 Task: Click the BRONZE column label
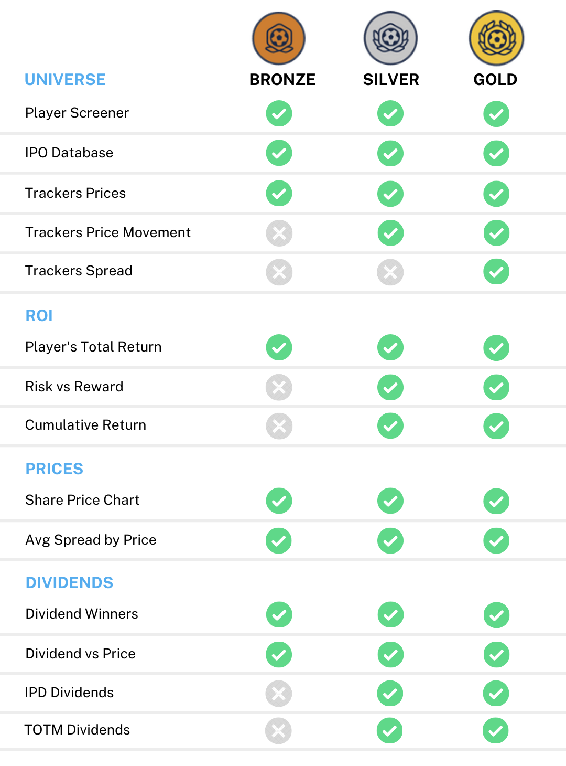(282, 80)
